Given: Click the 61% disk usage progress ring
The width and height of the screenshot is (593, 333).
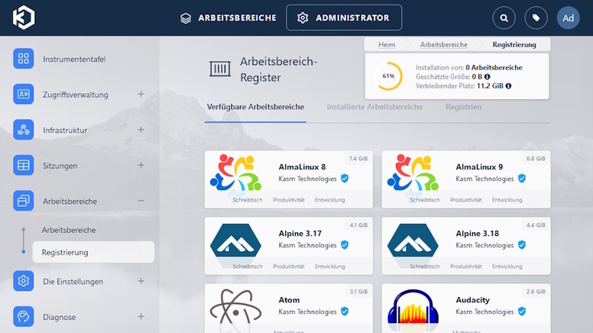Looking at the screenshot, I should coord(388,76).
